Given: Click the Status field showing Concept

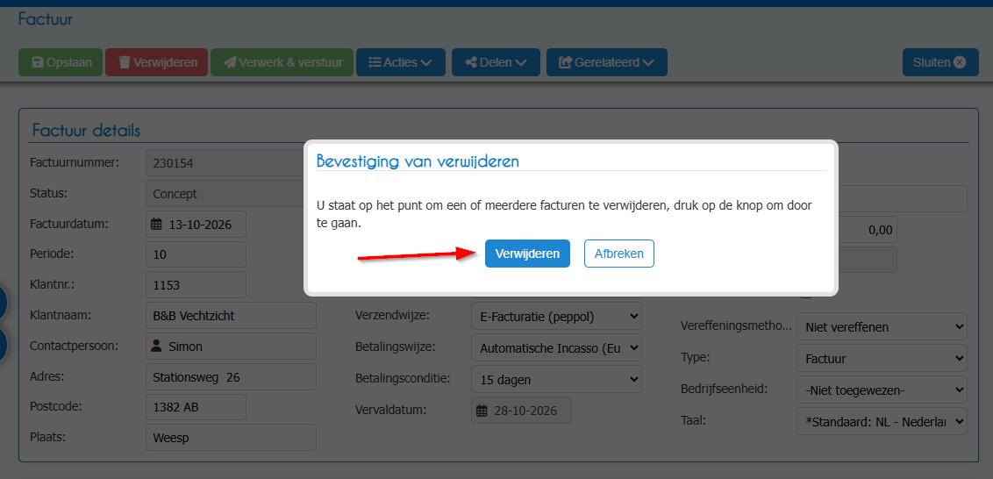Looking at the screenshot, I should pos(225,194).
